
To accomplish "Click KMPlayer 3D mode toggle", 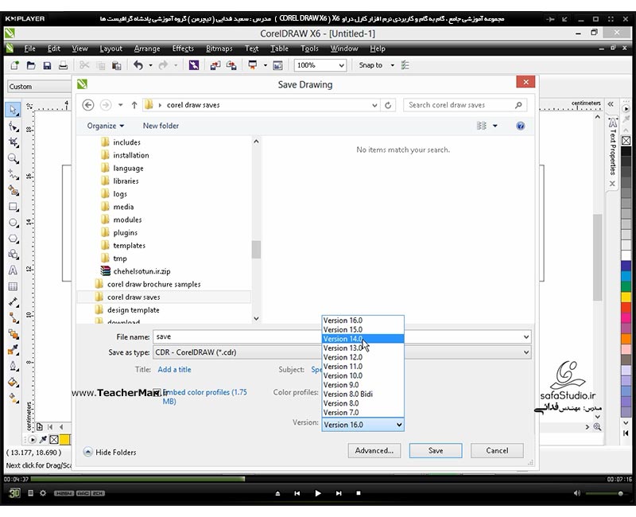I will 14,493.
